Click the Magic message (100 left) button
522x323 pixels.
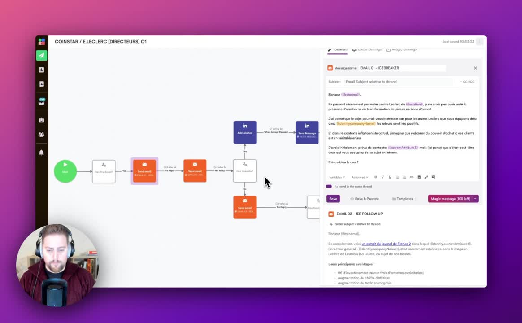[x=450, y=199]
